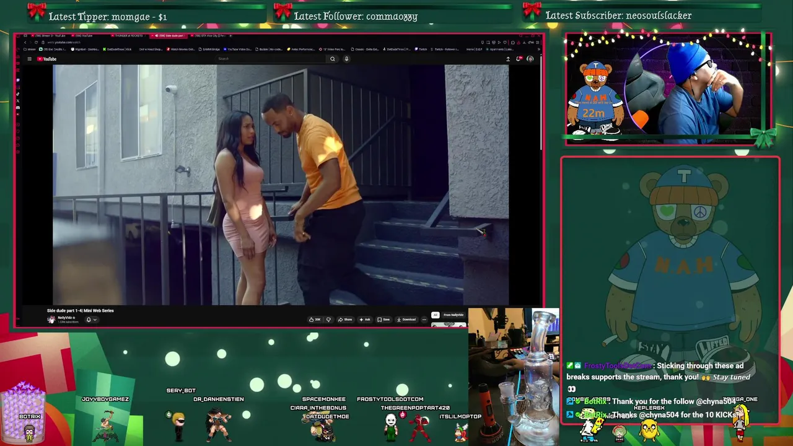Open the 'Nightbot - Dashboard' bookmark
The height and width of the screenshot is (446, 793).
point(85,49)
